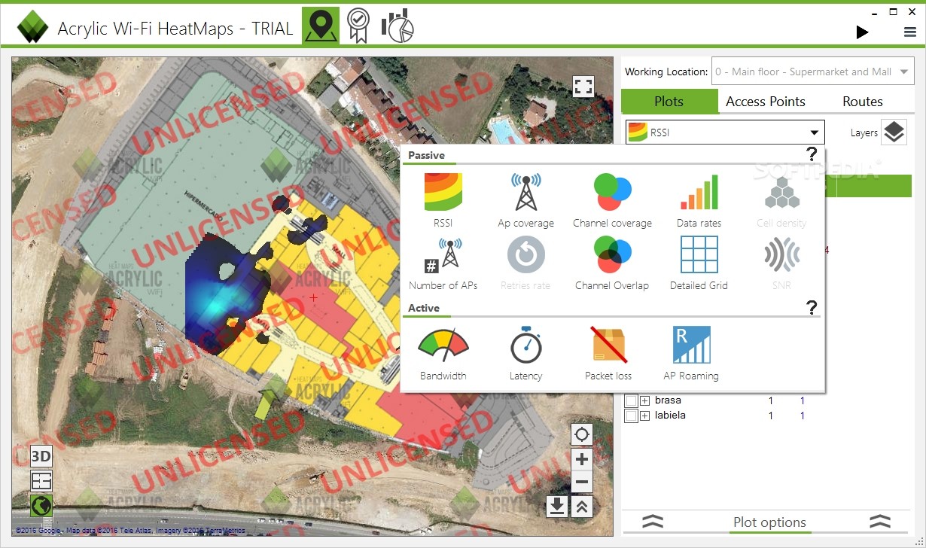The height and width of the screenshot is (548, 926).
Task: Select the Retries rate plot
Action: [525, 256]
